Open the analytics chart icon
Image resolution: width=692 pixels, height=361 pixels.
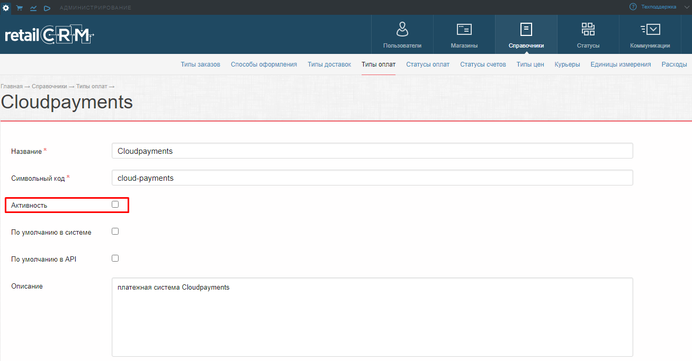pyautogui.click(x=33, y=7)
